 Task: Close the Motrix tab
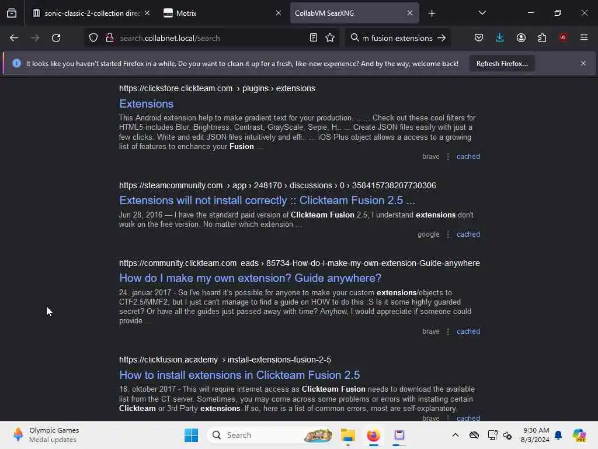click(279, 13)
